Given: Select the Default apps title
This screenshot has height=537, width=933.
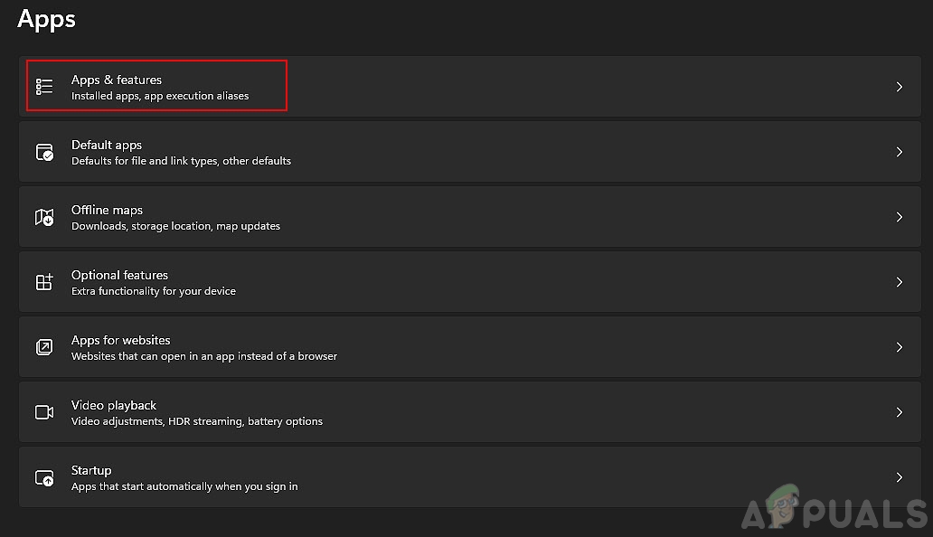Looking at the screenshot, I should pyautogui.click(x=107, y=145).
